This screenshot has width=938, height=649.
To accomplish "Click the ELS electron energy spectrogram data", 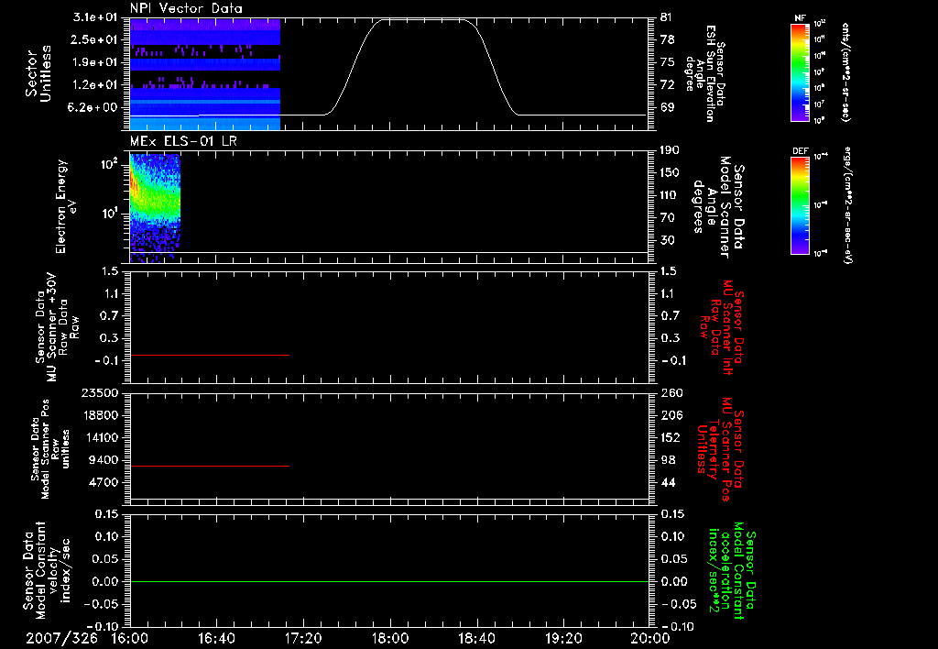I will 155,206.
